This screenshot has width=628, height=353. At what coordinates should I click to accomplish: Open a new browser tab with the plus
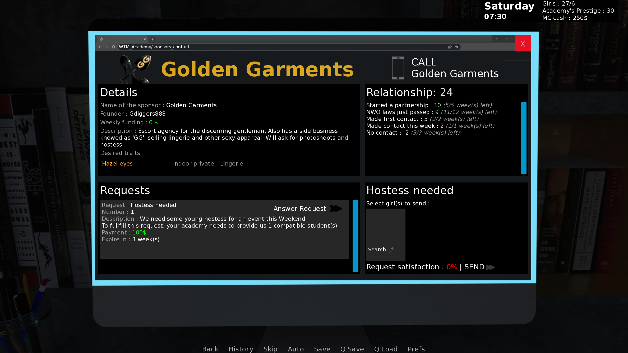point(153,39)
